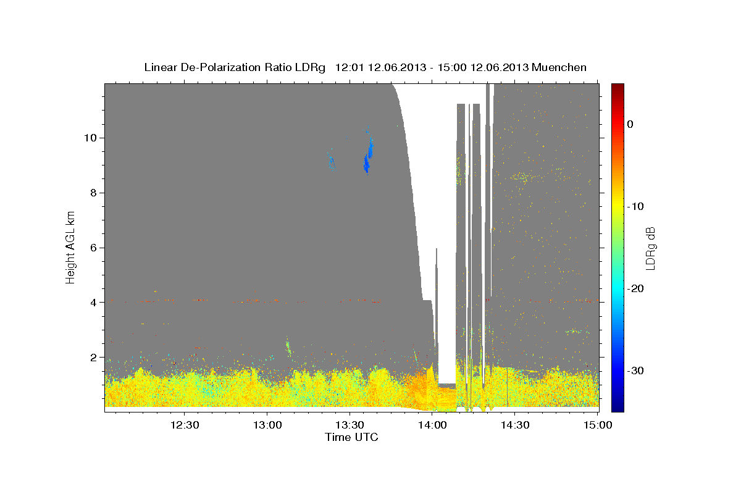This screenshot has width=741, height=494.
Task: Click the dark blue bottom of colorbar
Action: pos(617,407)
